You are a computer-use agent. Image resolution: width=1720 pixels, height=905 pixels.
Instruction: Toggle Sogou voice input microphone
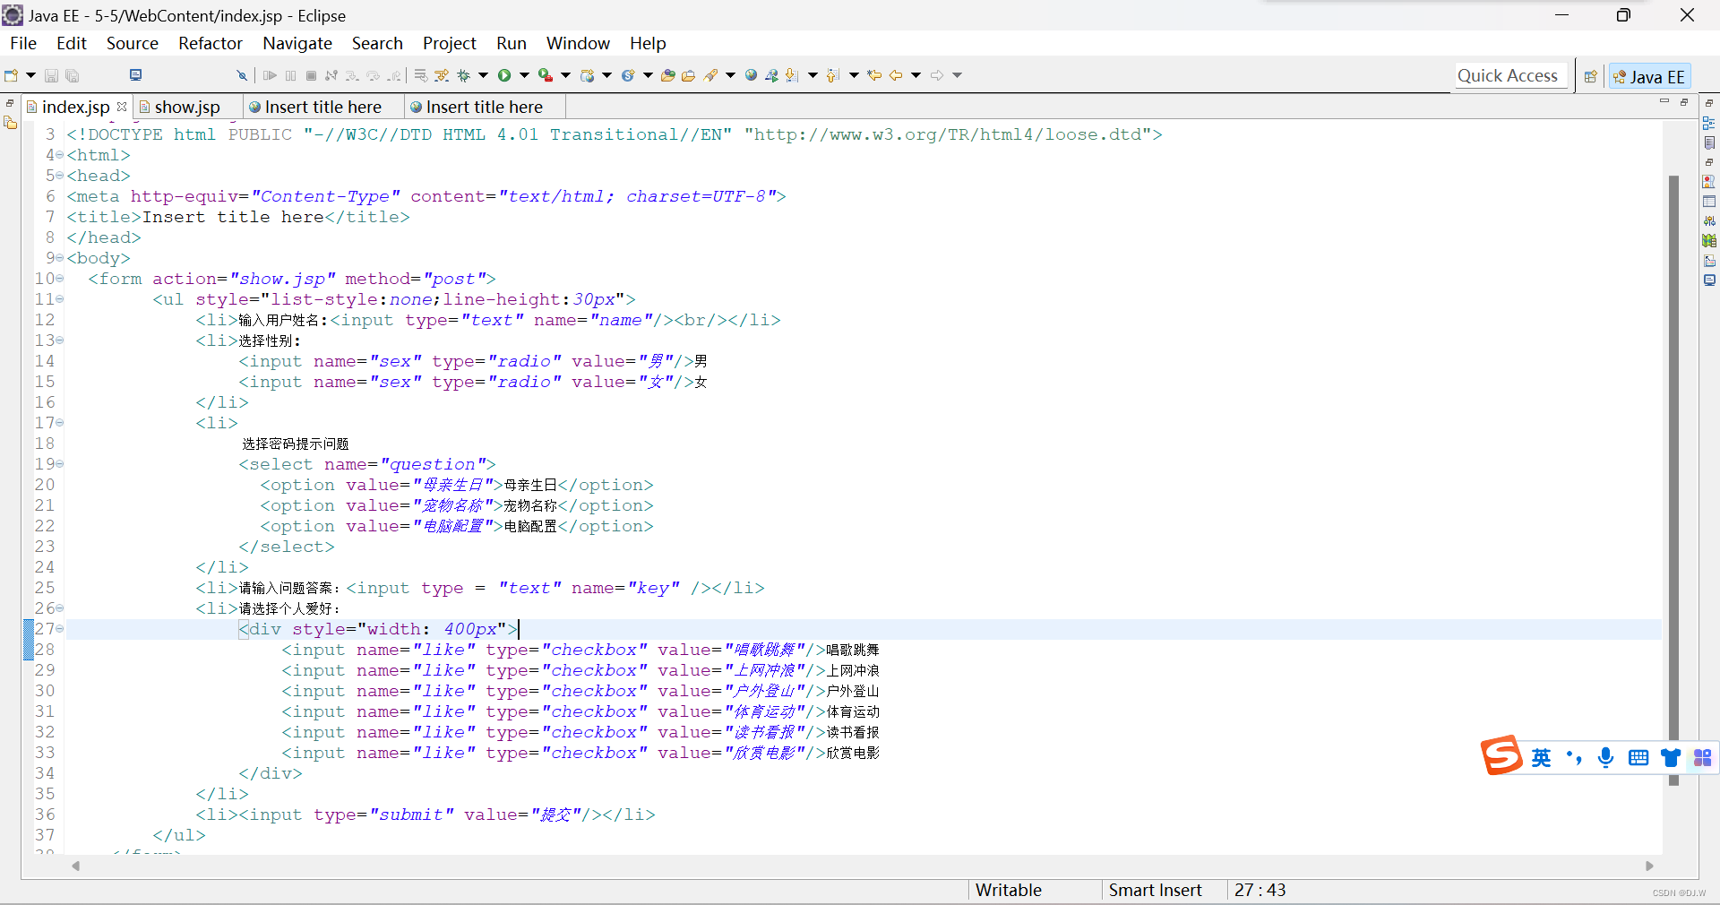click(1606, 758)
